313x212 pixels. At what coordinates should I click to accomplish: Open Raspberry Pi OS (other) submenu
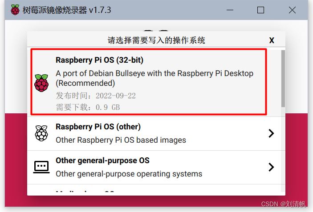pos(154,133)
